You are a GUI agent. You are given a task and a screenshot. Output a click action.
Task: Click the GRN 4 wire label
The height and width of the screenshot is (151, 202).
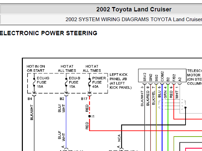click(x=165, y=92)
